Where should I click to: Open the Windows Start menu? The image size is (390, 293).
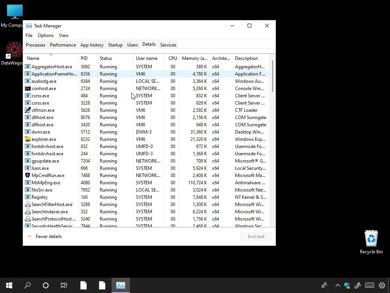click(9, 285)
